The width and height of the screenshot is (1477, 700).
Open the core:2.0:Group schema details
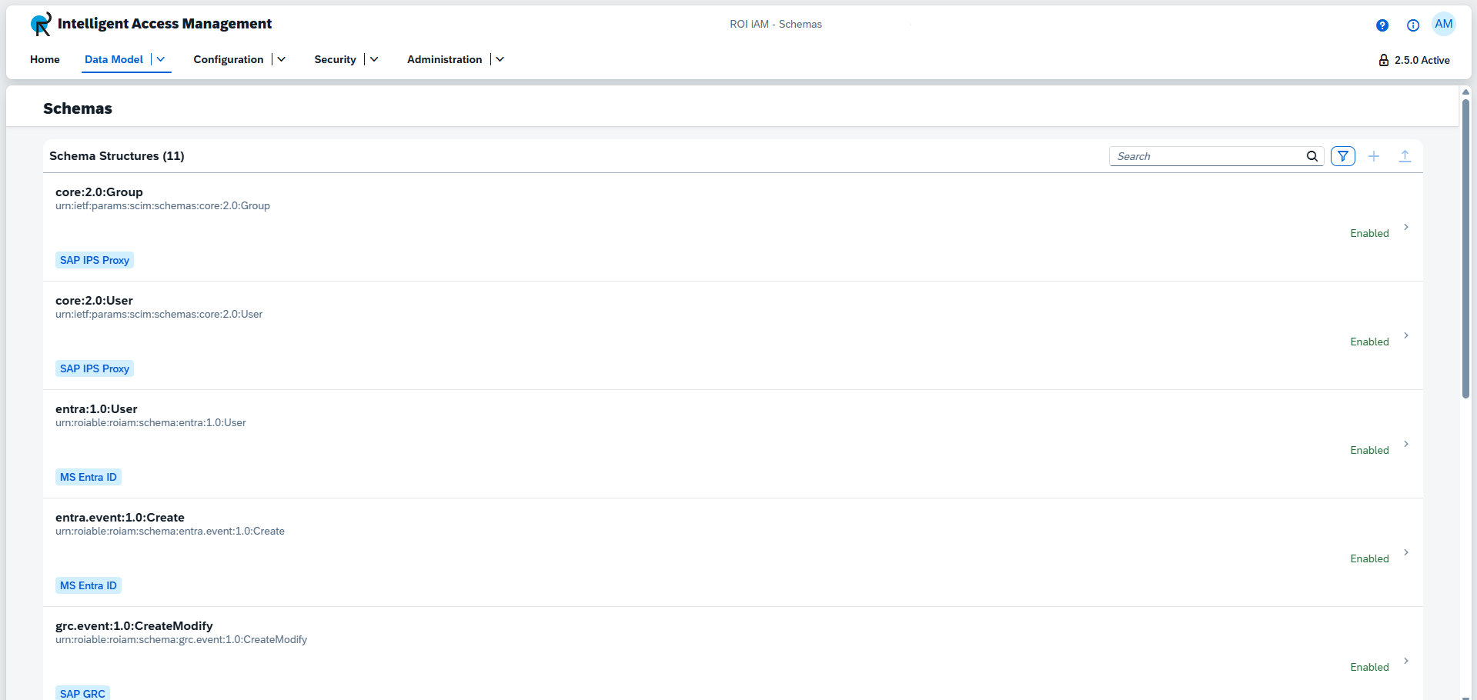1405,227
